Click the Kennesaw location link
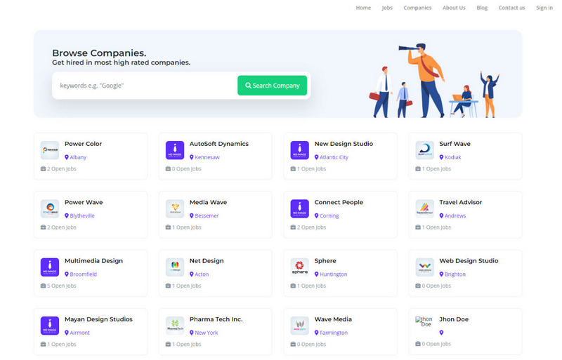Screen dimensions: 562x360 [207, 157]
